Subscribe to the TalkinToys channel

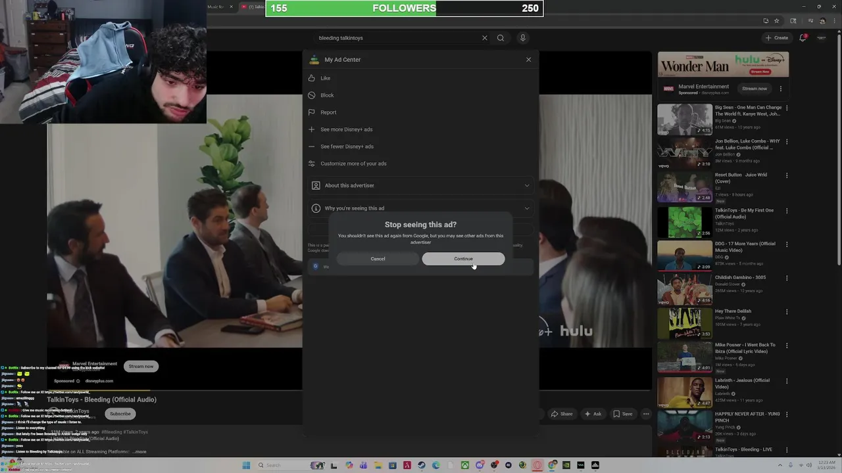click(x=120, y=414)
